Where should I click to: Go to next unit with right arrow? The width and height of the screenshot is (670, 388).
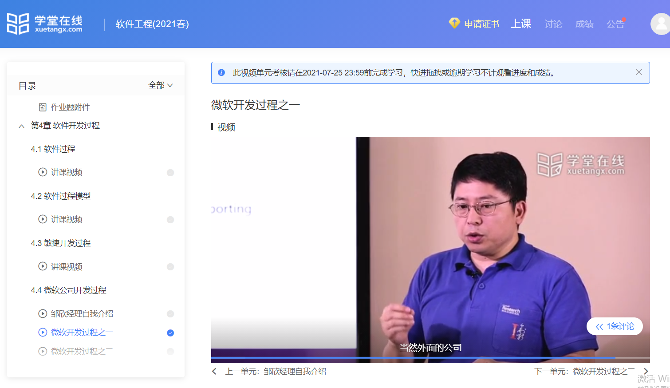(x=646, y=371)
